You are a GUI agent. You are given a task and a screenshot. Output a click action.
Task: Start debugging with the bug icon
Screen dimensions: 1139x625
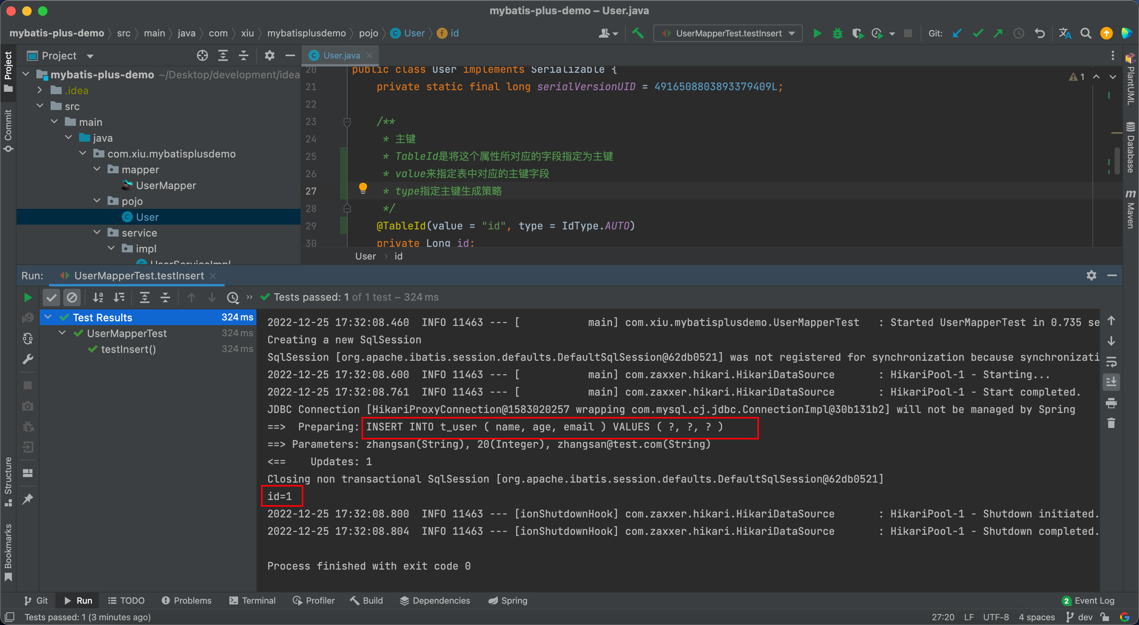(x=837, y=33)
